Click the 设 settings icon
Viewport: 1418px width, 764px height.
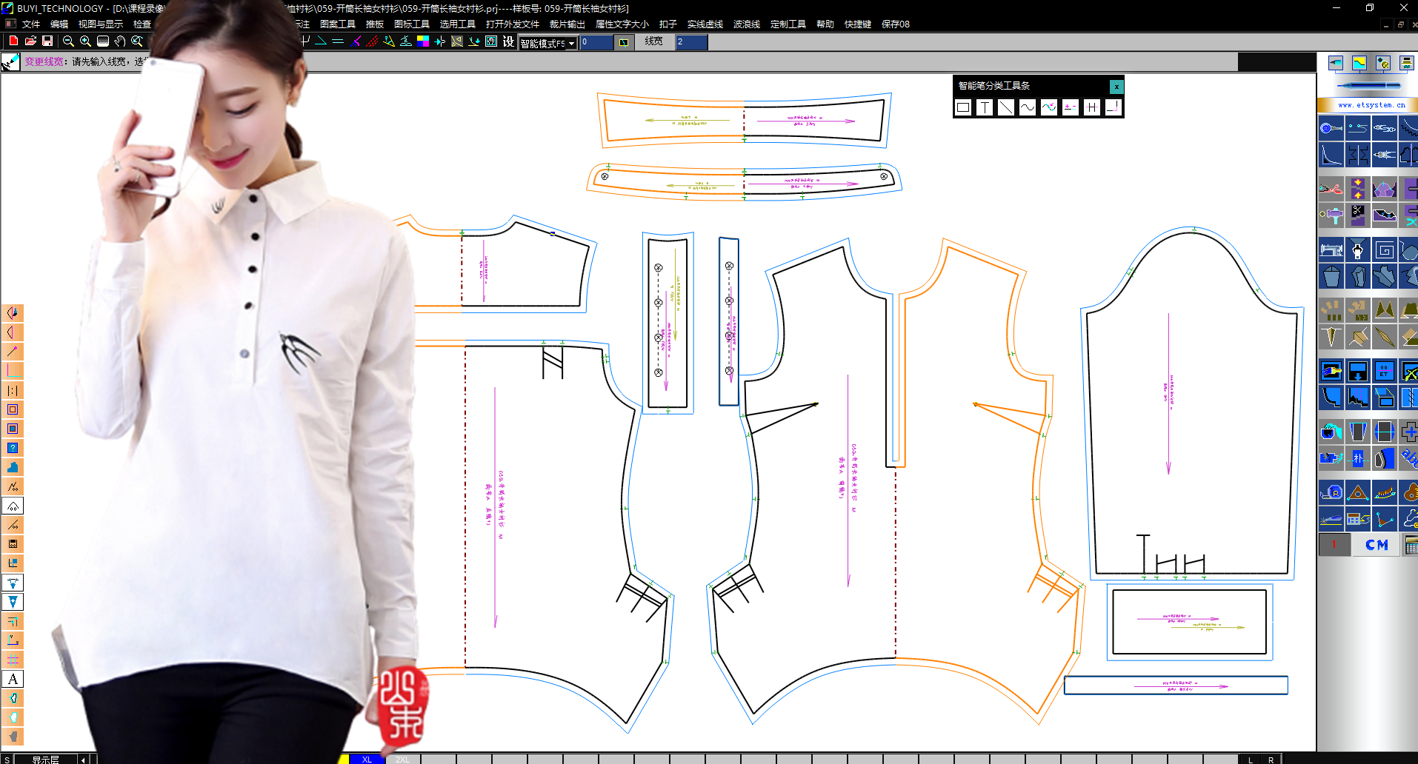click(508, 41)
